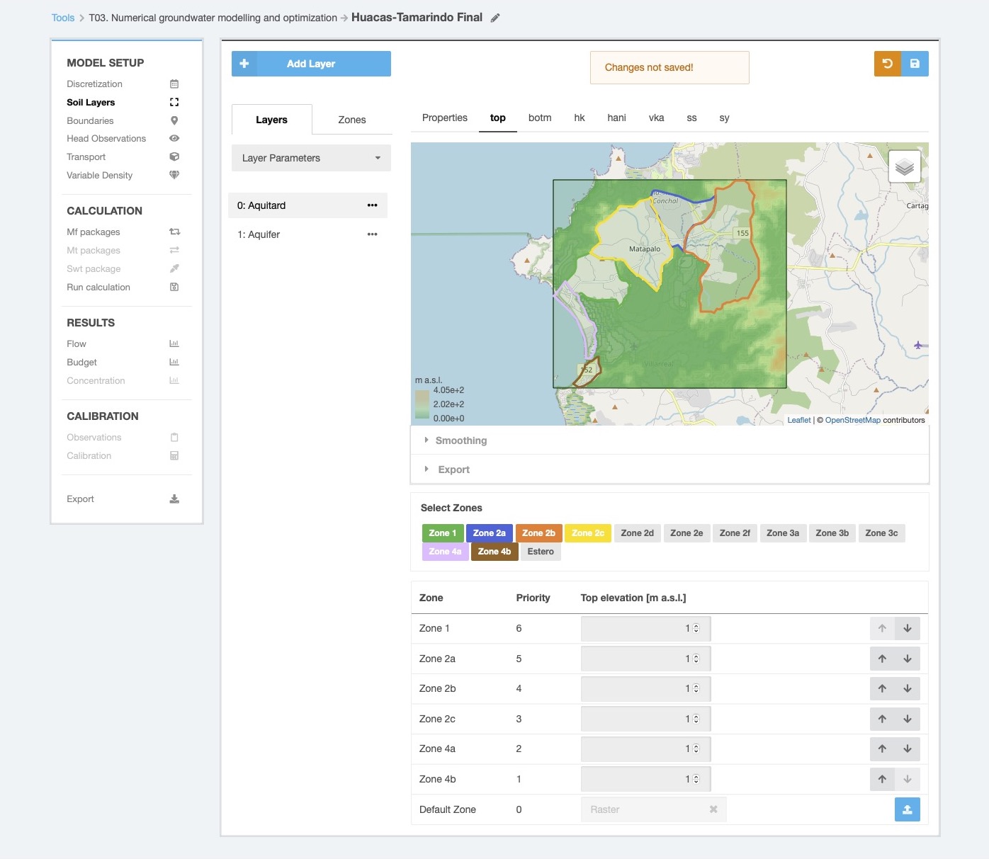The height and width of the screenshot is (859, 989).
Task: Toggle Zone 2a selection
Action: pyautogui.click(x=490, y=533)
